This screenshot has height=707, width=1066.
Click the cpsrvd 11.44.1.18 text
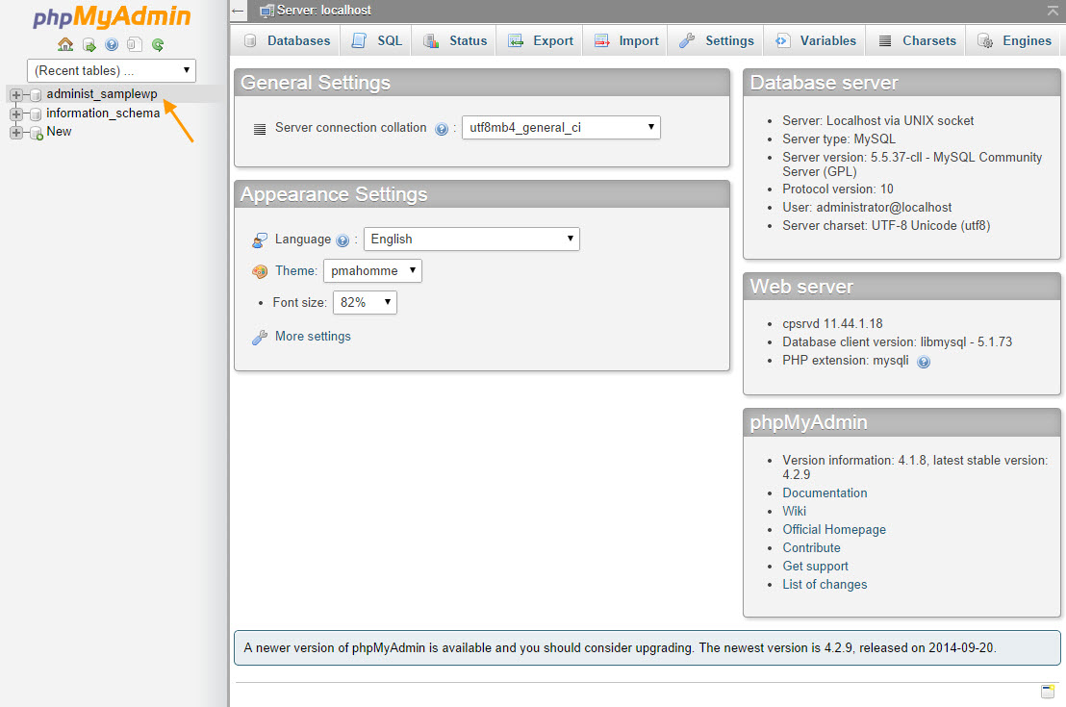pos(832,323)
